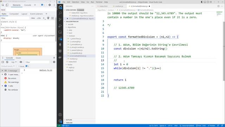Click the live expression eye icon

[x=21, y=62]
